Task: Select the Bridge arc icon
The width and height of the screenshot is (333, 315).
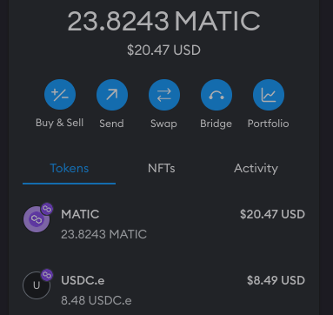Action: point(216,95)
